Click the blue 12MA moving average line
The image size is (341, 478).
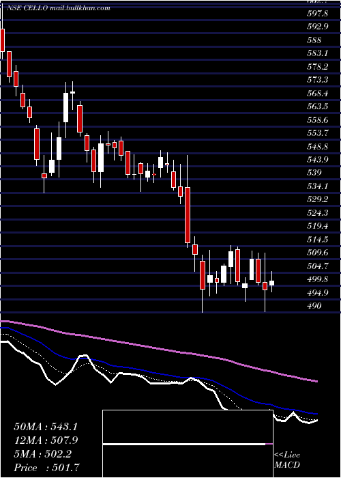(x=158, y=374)
